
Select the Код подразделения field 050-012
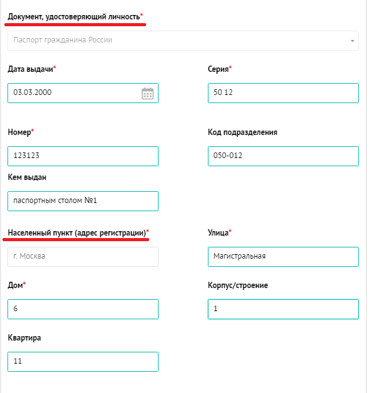coord(283,156)
